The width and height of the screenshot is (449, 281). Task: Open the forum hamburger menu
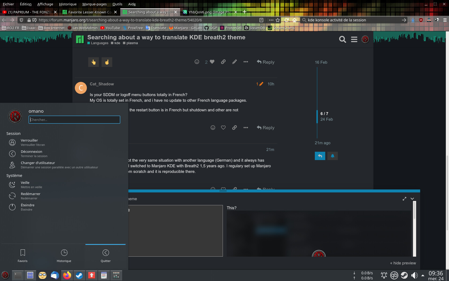(354, 40)
